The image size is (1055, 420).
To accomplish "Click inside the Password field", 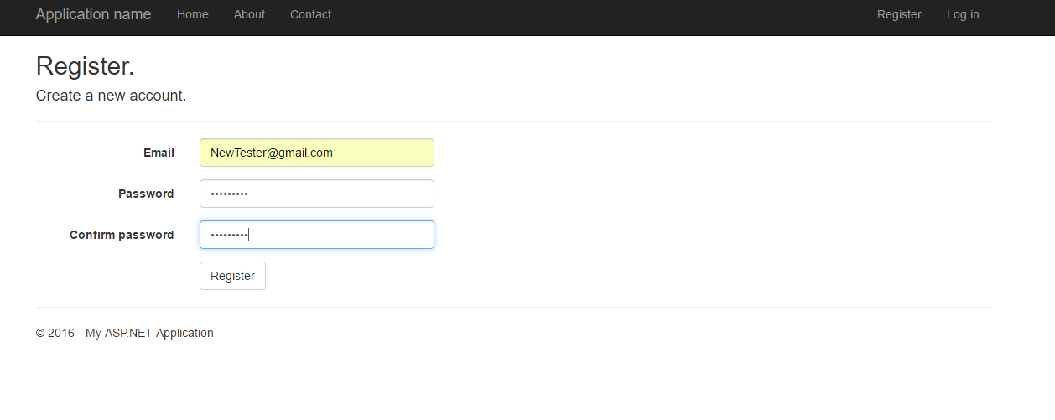I will 316,194.
